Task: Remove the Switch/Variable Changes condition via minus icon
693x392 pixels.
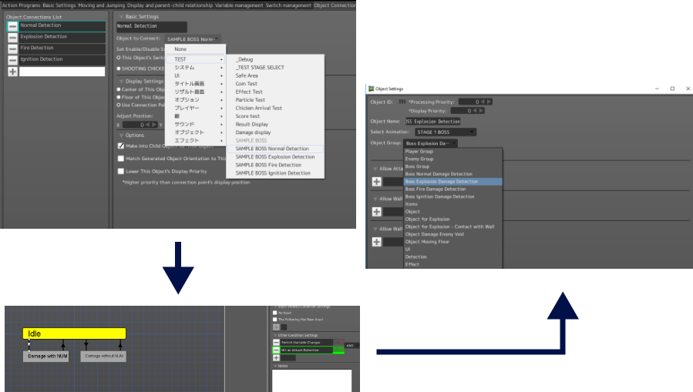Action: tap(277, 342)
